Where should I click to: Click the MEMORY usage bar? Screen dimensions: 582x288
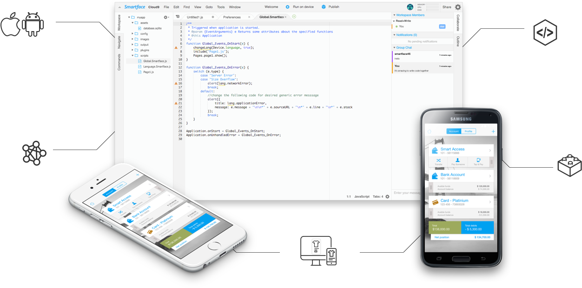click(x=432, y=4)
